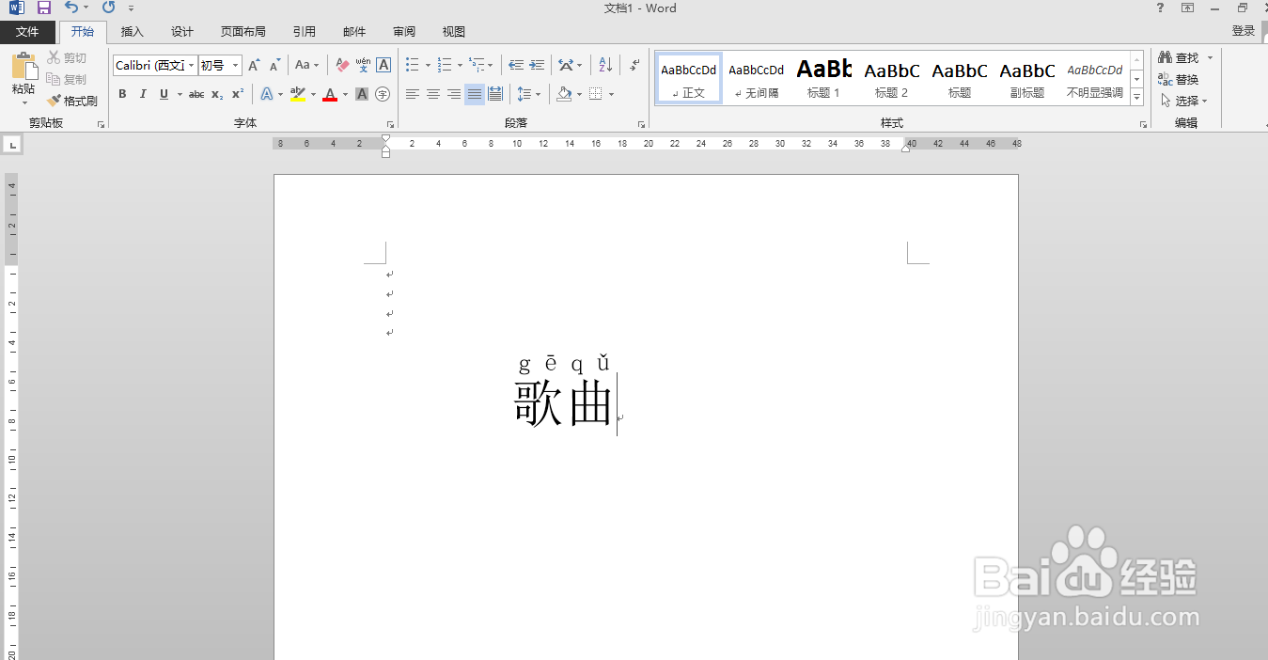This screenshot has width=1268, height=660.
Task: Switch to the Insert (插入) tab
Action: [133, 32]
